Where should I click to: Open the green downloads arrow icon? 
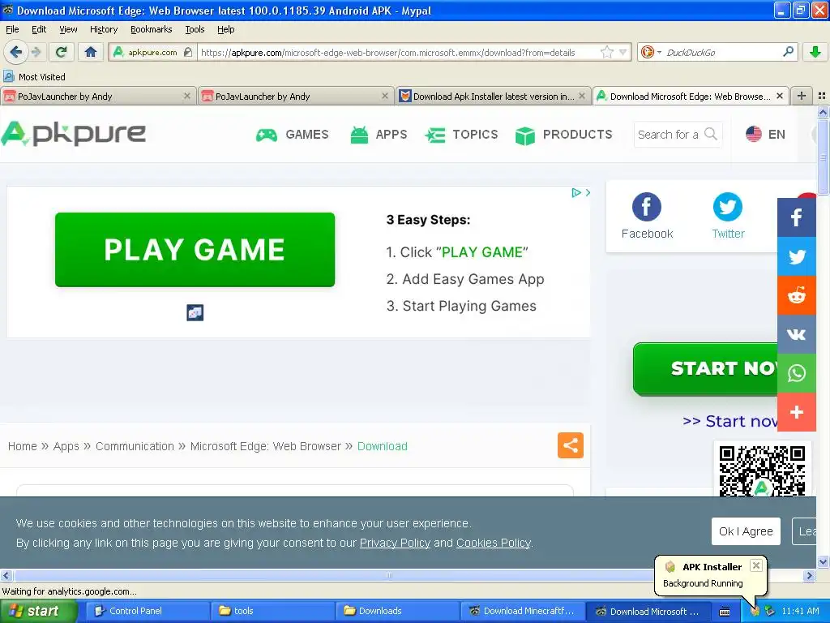point(815,52)
